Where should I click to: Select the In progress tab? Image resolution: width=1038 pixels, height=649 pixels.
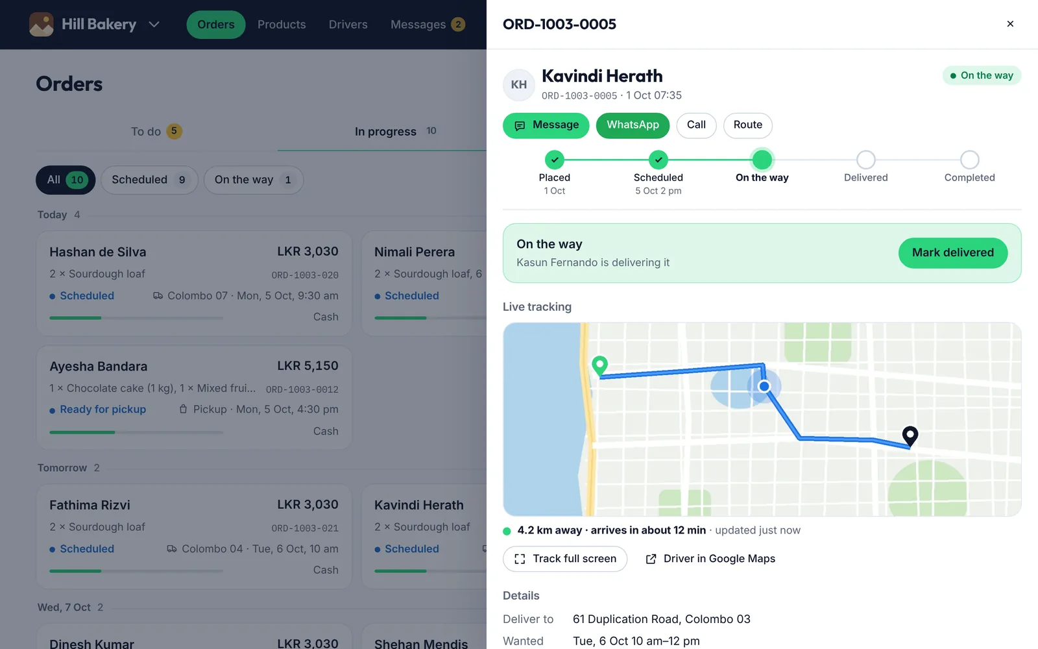coord(396,132)
